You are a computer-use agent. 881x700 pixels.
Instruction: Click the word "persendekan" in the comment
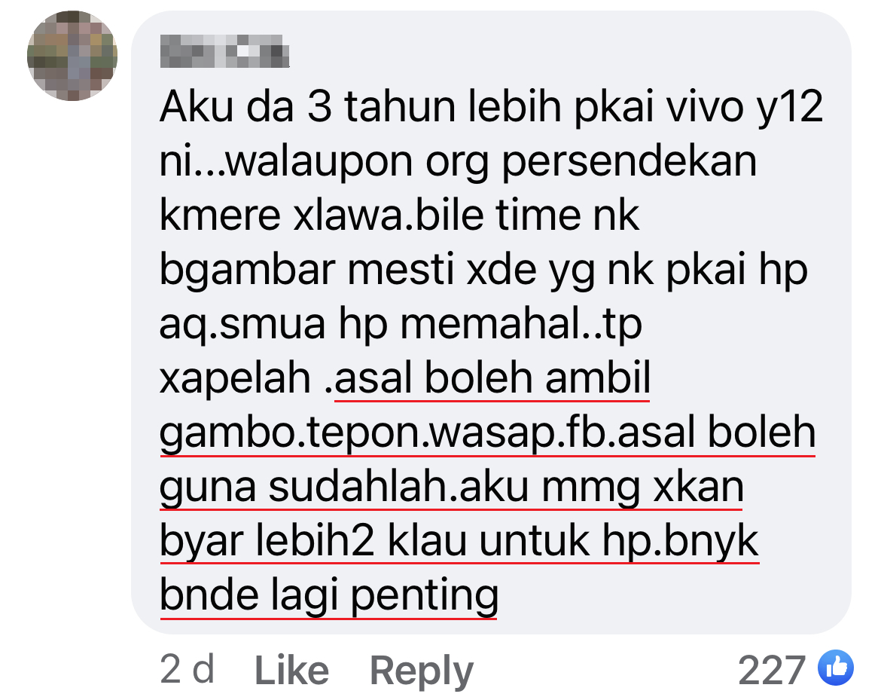629,163
